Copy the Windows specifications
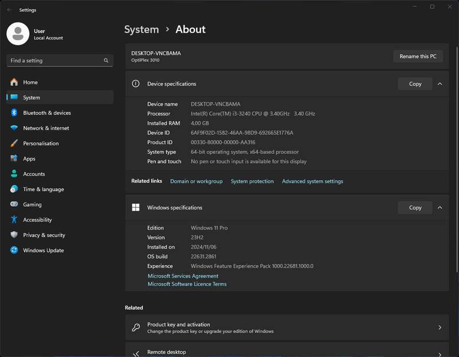This screenshot has height=357, width=459. pos(415,208)
